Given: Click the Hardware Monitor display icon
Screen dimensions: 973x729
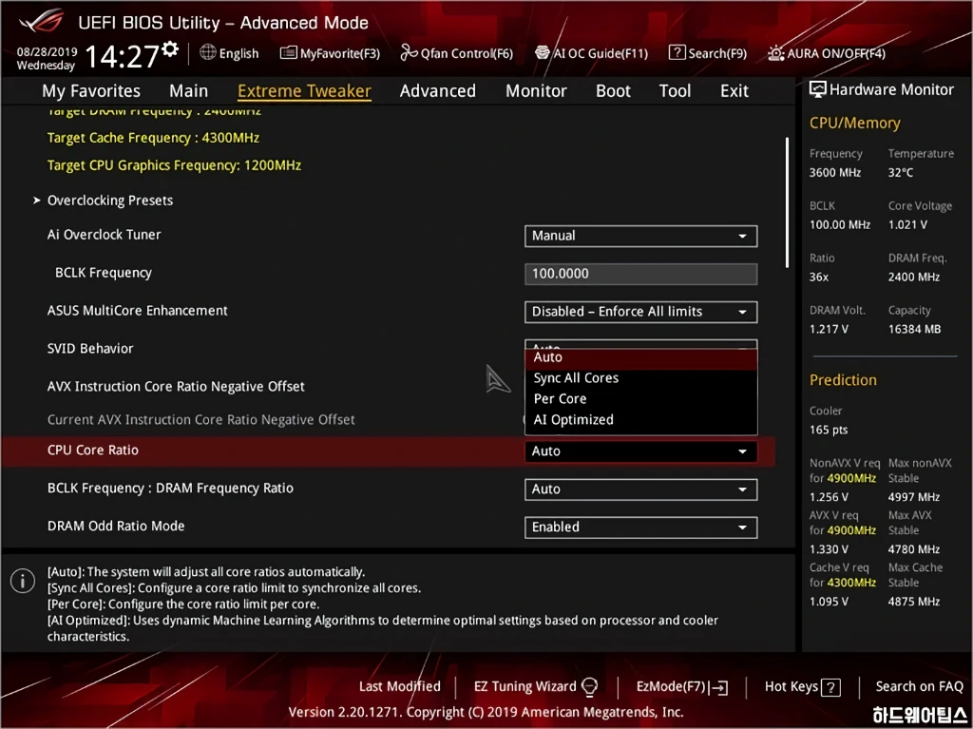Looking at the screenshot, I should coord(818,89).
